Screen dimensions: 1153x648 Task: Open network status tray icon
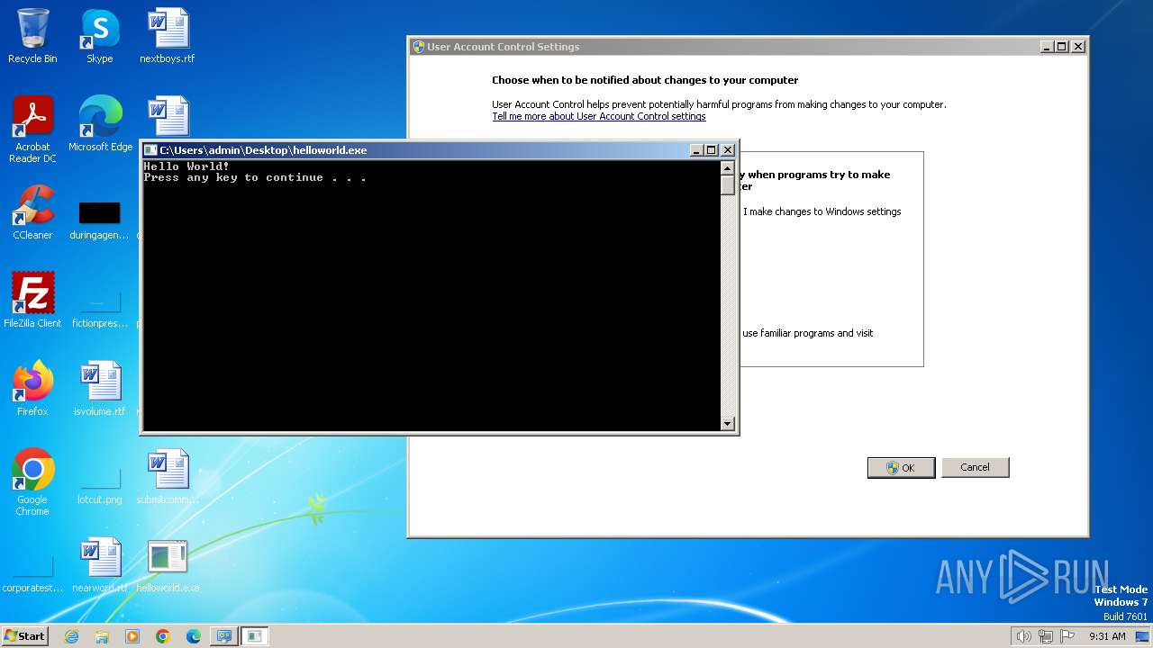click(x=1046, y=636)
